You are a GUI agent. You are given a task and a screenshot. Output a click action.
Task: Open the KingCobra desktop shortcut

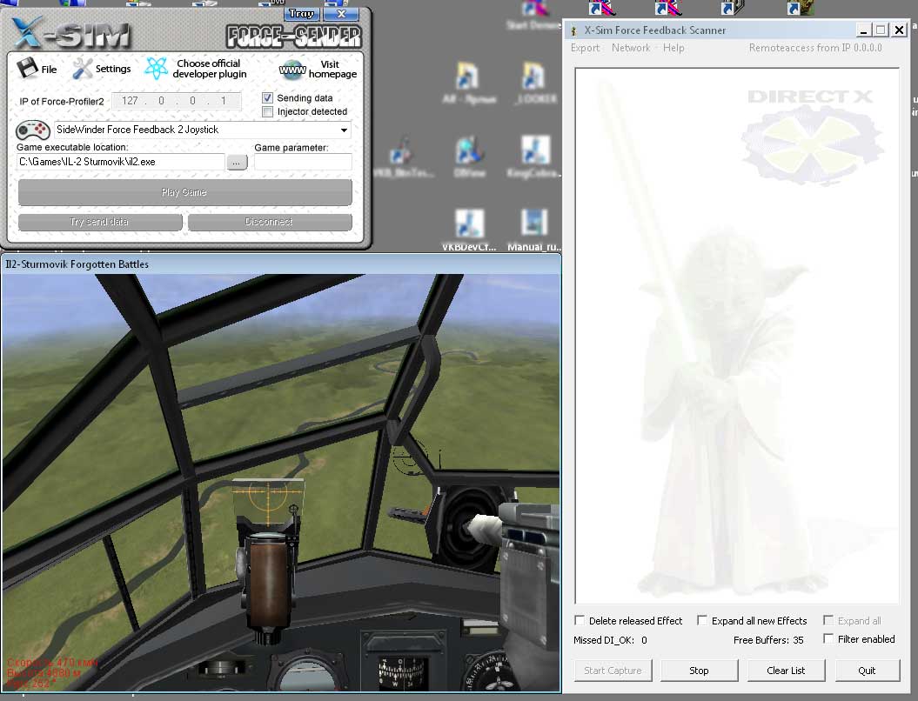pyautogui.click(x=535, y=150)
